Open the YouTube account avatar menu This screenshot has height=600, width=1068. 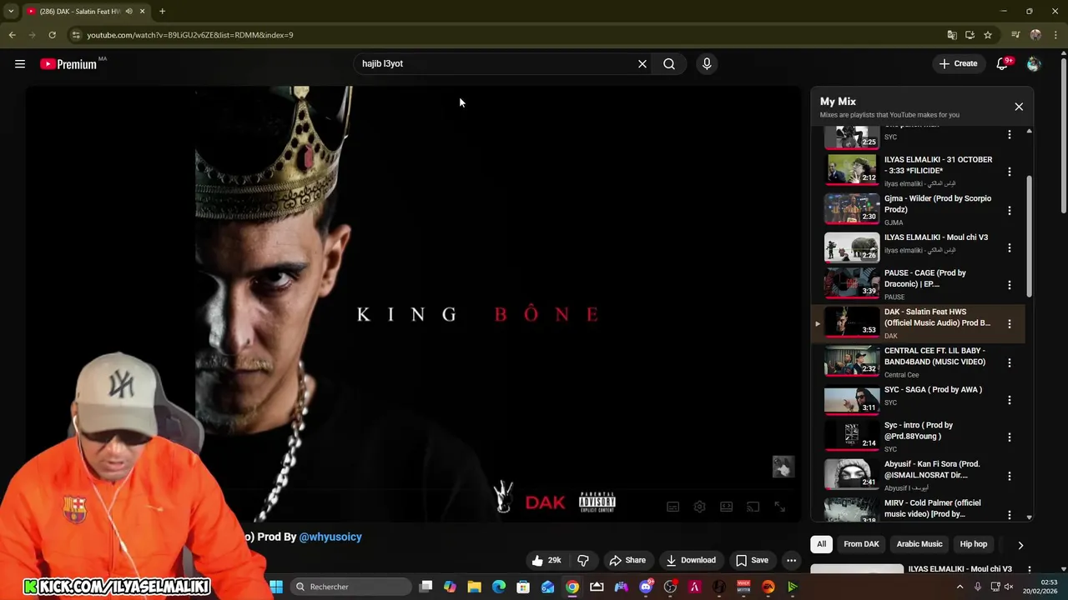pos(1034,64)
